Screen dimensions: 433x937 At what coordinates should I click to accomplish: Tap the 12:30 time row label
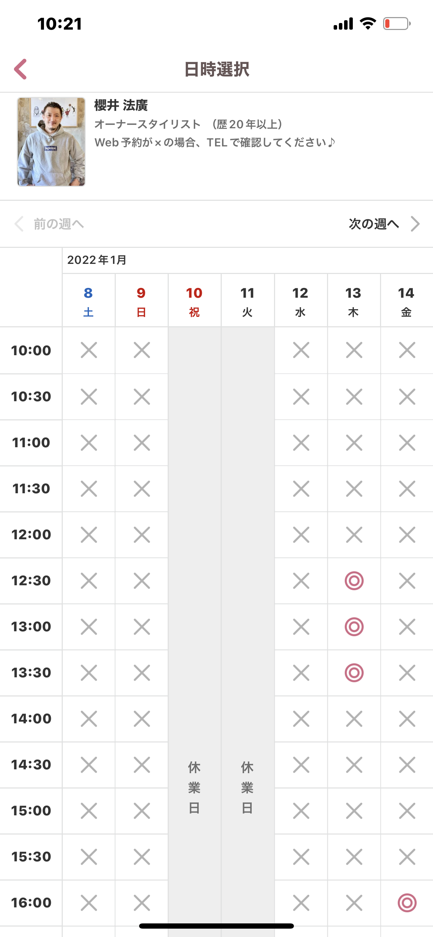point(31,580)
